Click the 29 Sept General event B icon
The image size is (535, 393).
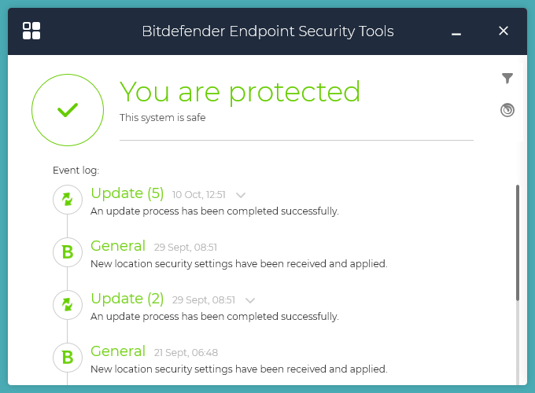tap(68, 252)
